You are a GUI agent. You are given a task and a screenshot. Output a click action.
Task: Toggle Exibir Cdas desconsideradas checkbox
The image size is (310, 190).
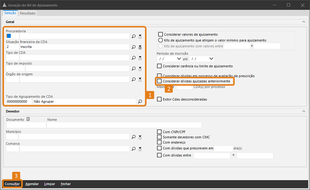pyautogui.click(x=159, y=99)
